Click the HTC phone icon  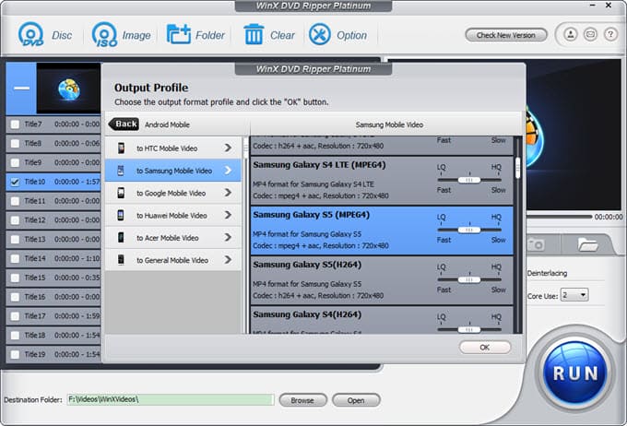pos(121,148)
